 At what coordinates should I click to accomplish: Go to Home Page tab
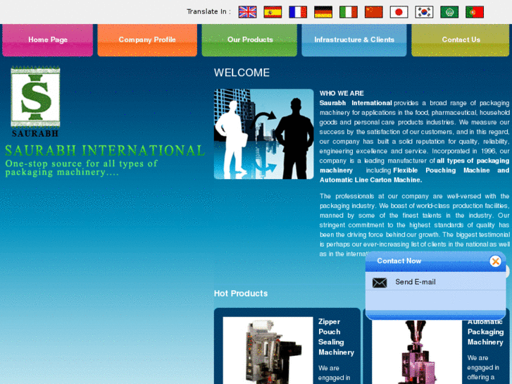point(48,40)
